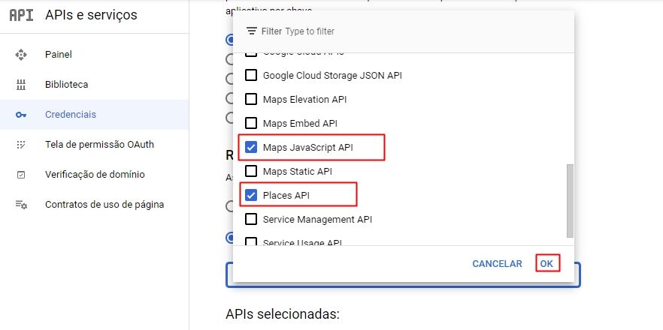This screenshot has height=330, width=663.
Task: Open the Tela de permissão OAuth page
Action: click(x=99, y=144)
